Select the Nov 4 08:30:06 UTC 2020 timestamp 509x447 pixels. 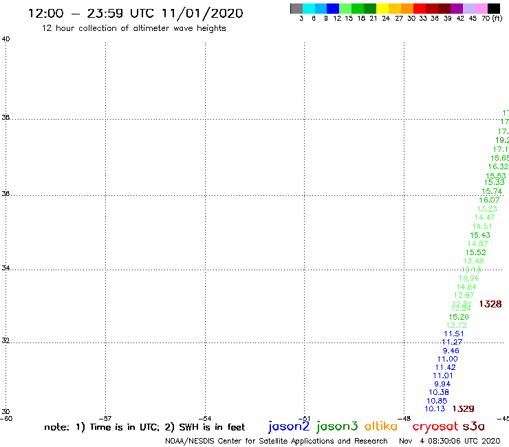coord(450,441)
